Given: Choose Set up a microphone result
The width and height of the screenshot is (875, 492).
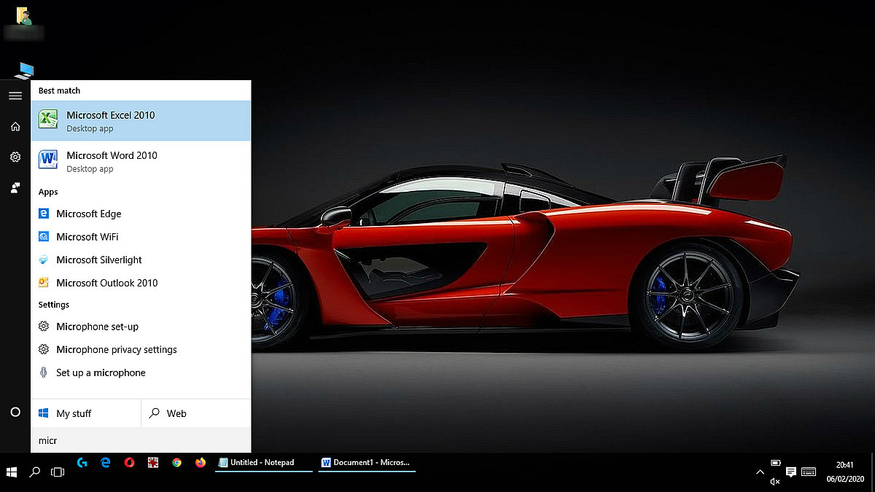Looking at the screenshot, I should coord(141,372).
